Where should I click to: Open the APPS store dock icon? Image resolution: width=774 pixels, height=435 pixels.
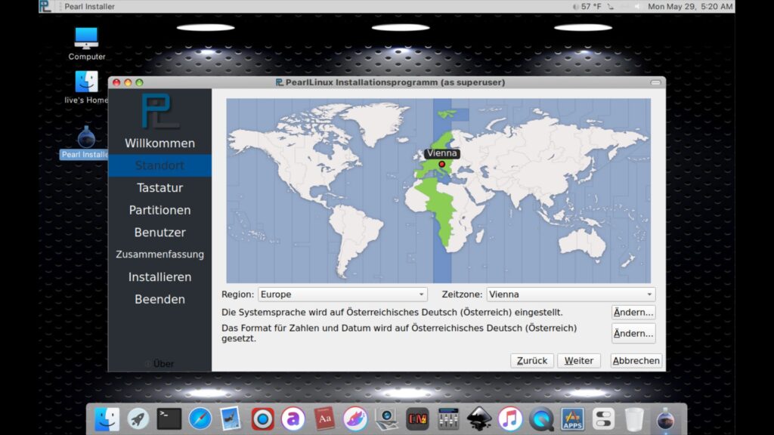coord(572,419)
